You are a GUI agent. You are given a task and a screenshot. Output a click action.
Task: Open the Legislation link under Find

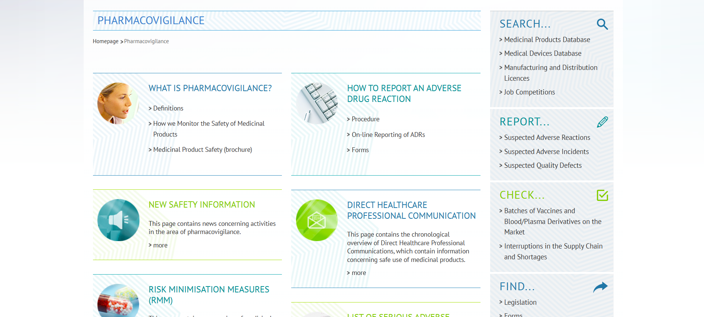coord(520,302)
